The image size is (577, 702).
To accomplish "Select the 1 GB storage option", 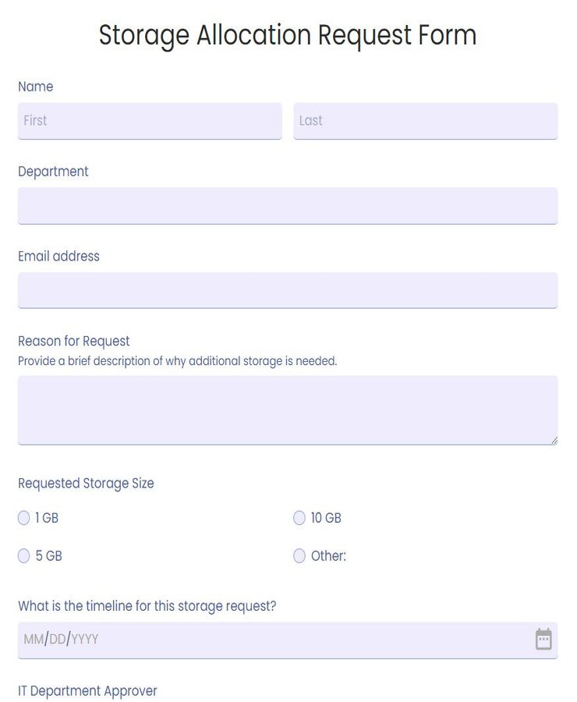I will (23, 517).
